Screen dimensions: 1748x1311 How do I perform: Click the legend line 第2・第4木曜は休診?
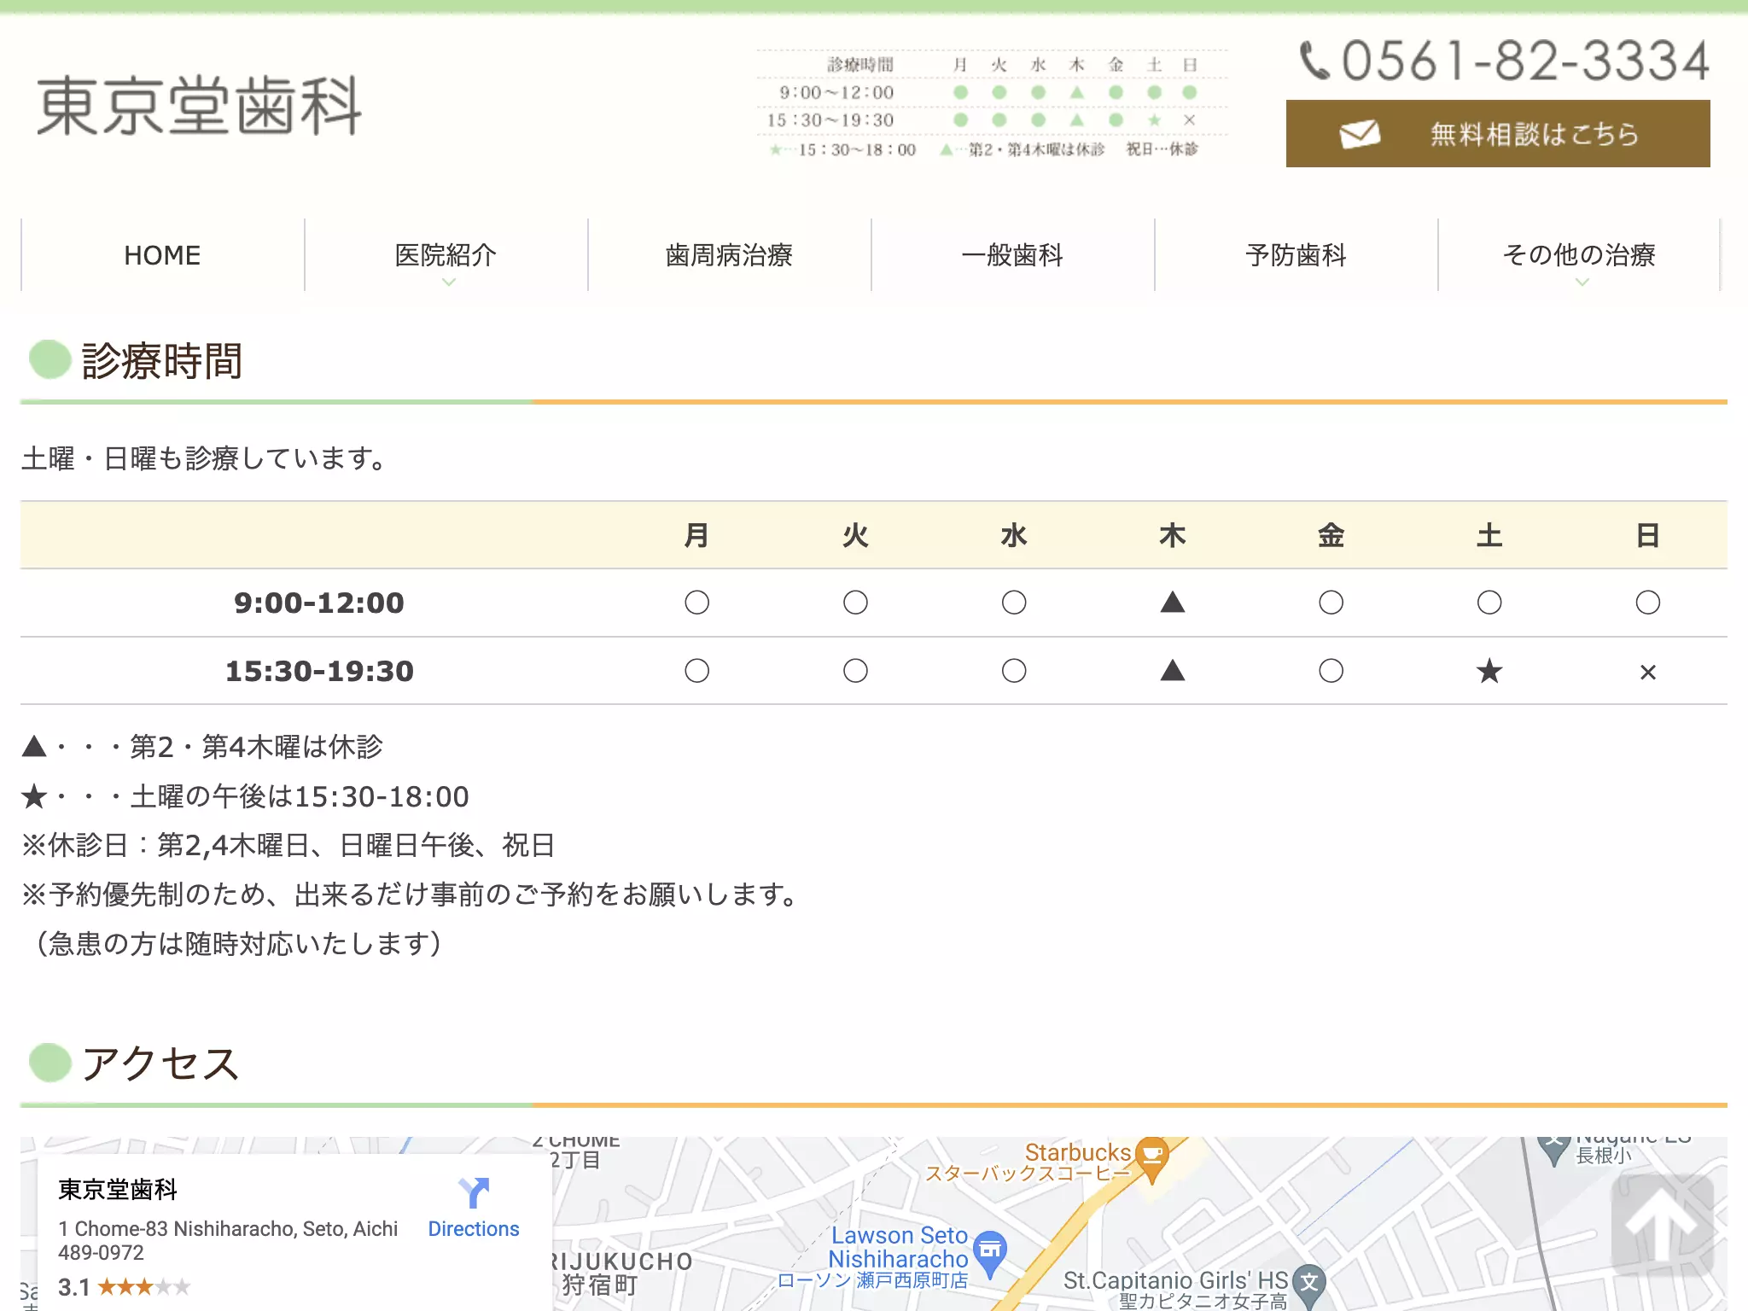[x=202, y=747]
